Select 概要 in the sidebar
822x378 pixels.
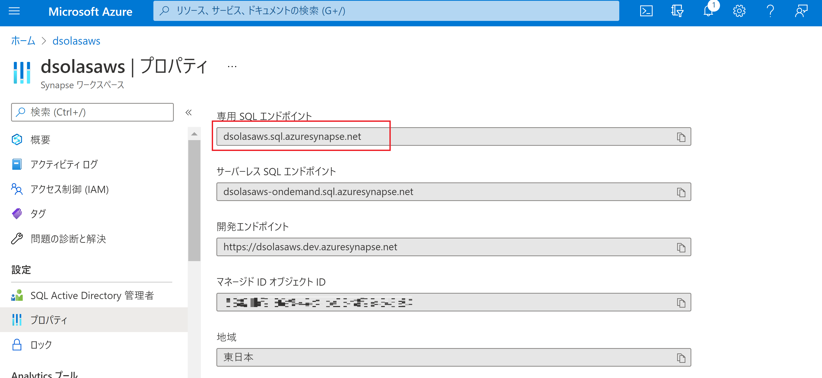pyautogui.click(x=40, y=140)
